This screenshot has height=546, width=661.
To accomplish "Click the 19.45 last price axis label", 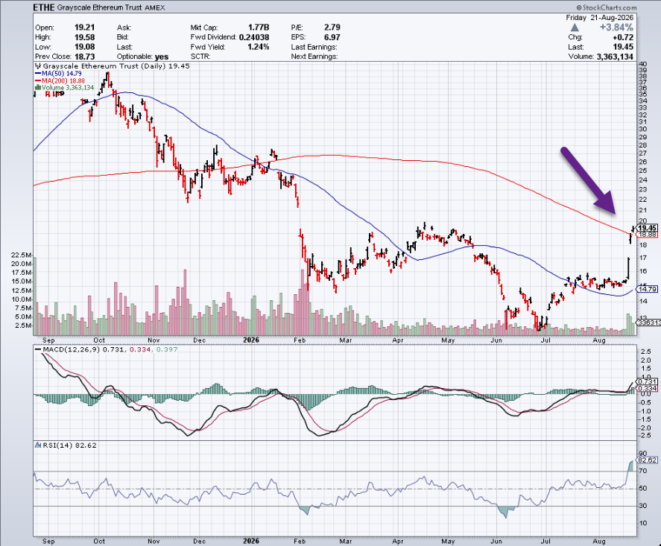I will pyautogui.click(x=647, y=228).
